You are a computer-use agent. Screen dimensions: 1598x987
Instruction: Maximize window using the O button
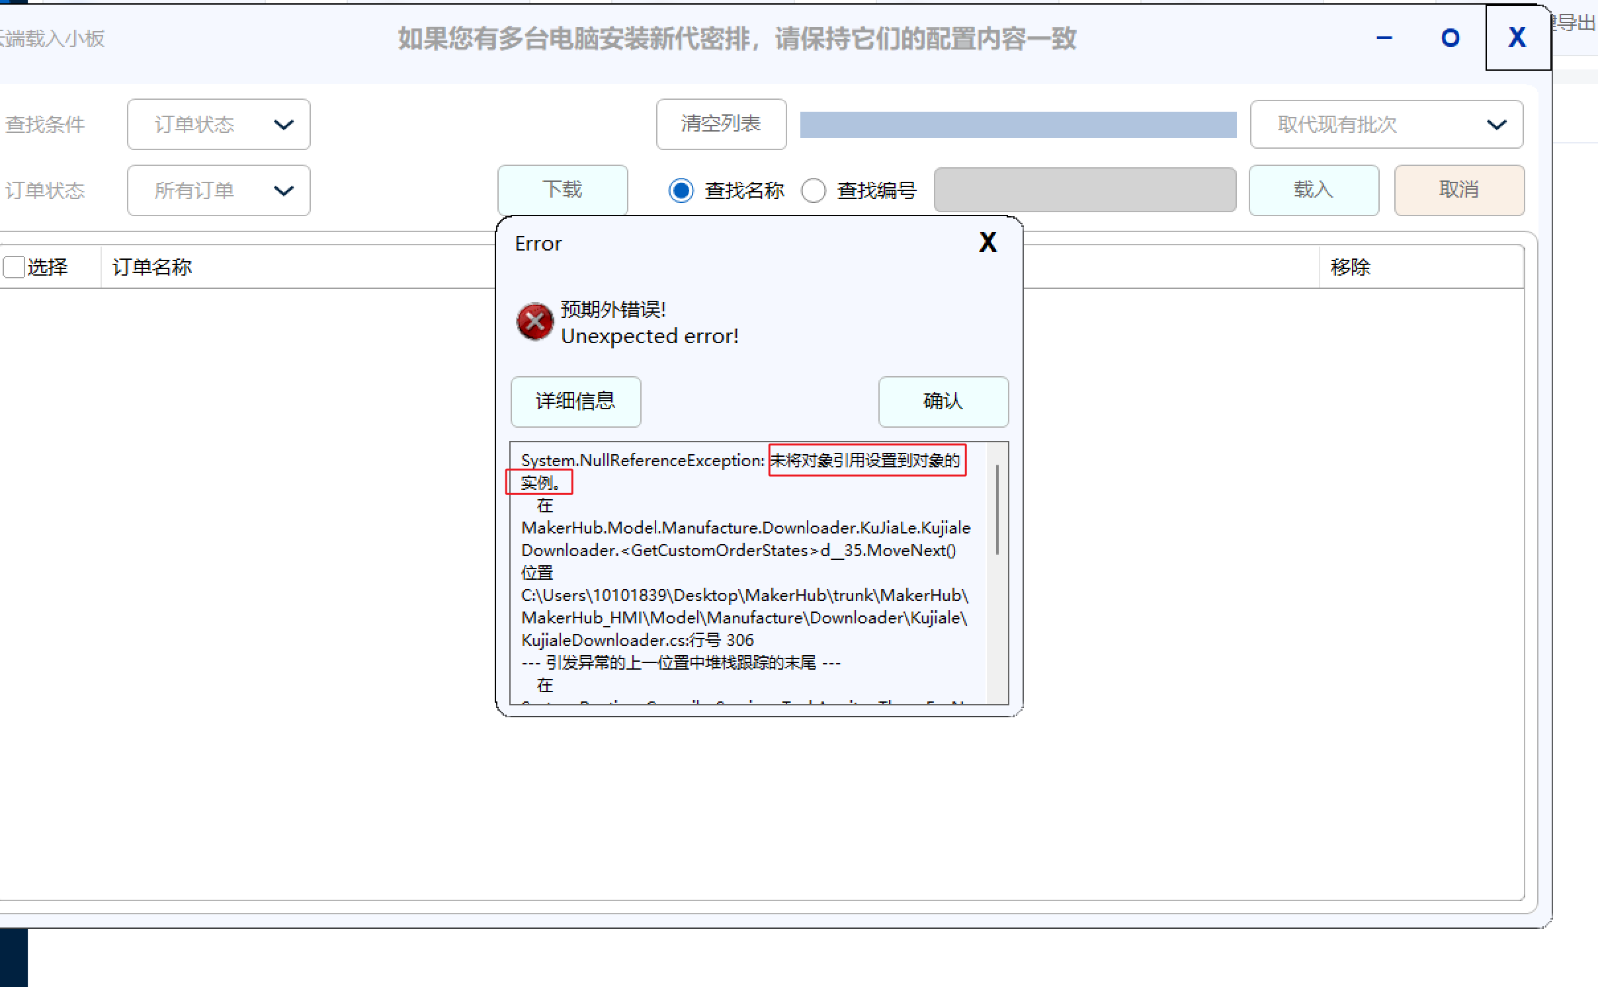click(x=1450, y=38)
